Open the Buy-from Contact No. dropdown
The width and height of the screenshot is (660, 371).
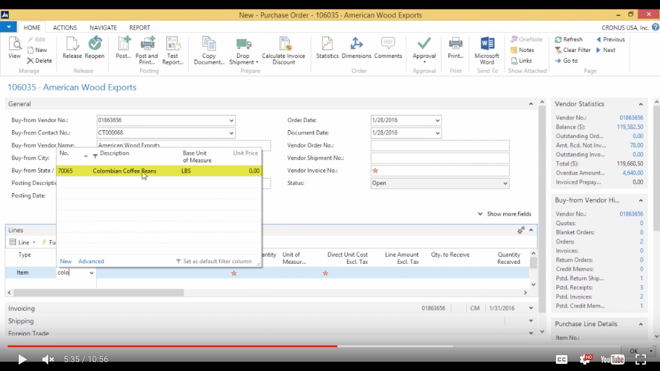(x=231, y=133)
